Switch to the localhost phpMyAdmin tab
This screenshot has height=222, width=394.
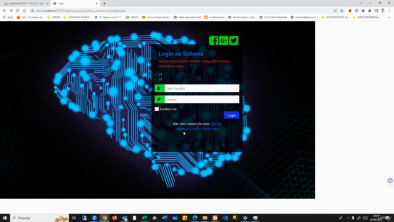[25, 4]
